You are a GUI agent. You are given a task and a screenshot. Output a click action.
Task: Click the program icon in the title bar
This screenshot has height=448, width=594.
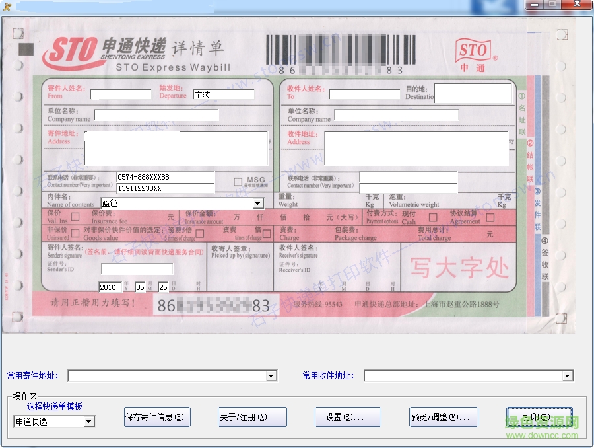coord(8,7)
